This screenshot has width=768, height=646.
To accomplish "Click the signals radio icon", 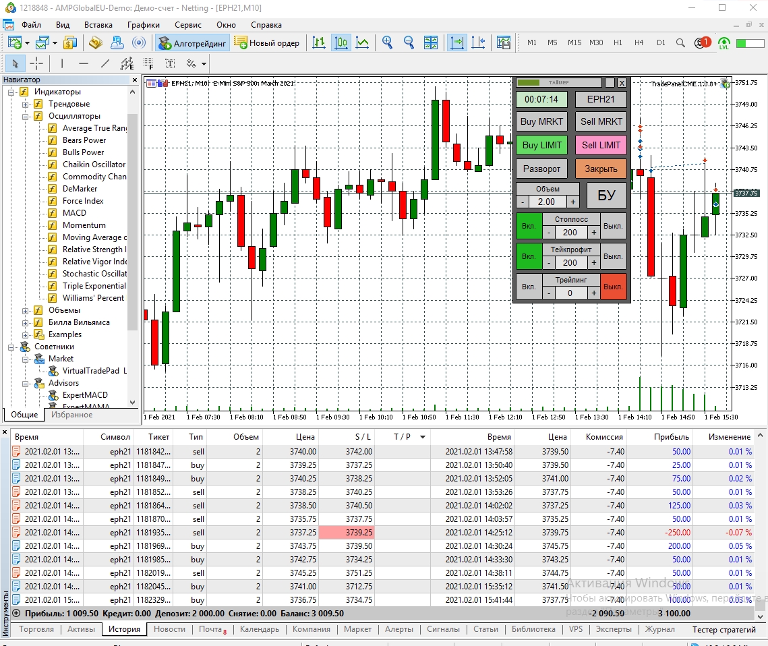I will [x=139, y=43].
